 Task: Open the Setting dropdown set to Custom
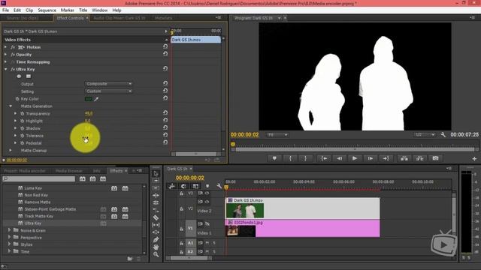(108, 91)
